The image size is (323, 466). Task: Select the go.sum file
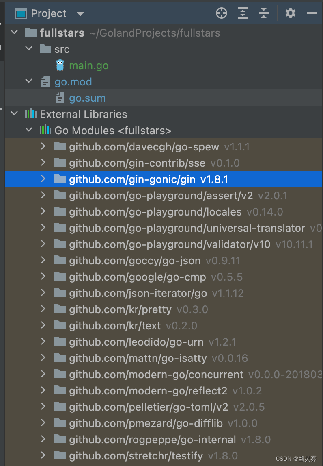point(87,98)
